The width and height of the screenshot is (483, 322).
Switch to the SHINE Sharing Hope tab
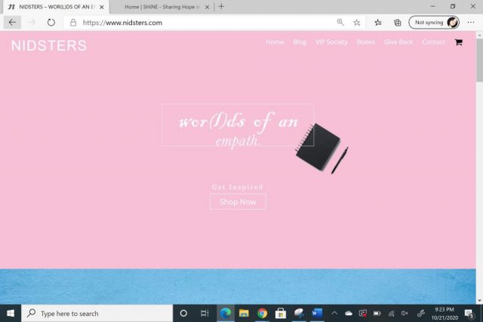161,6
